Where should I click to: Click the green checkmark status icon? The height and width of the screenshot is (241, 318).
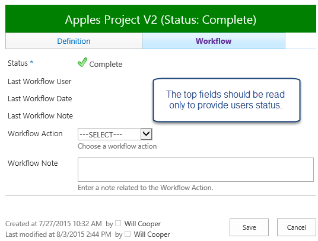[x=82, y=62]
